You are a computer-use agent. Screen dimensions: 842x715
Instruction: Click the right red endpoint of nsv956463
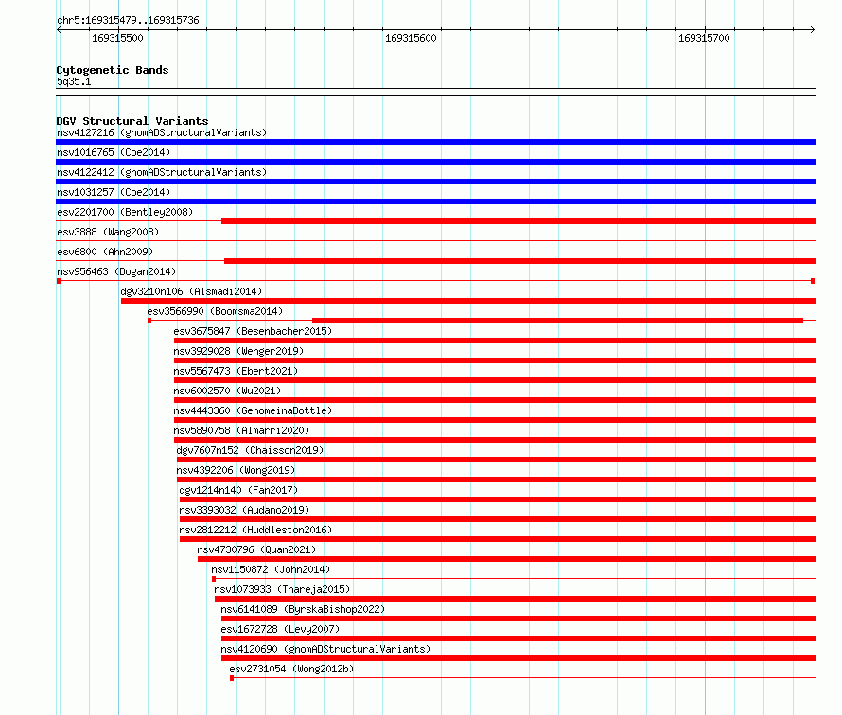813,281
